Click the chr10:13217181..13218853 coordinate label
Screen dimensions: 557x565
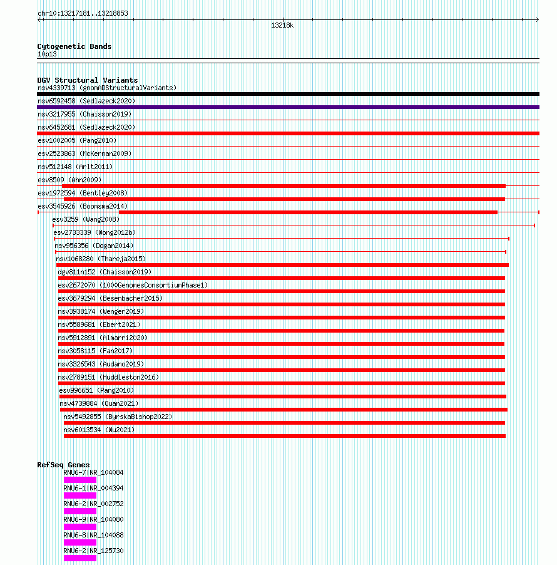tap(83, 13)
